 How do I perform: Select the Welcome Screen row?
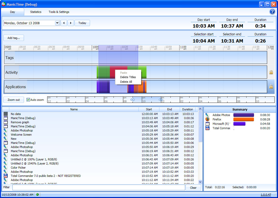100,135
